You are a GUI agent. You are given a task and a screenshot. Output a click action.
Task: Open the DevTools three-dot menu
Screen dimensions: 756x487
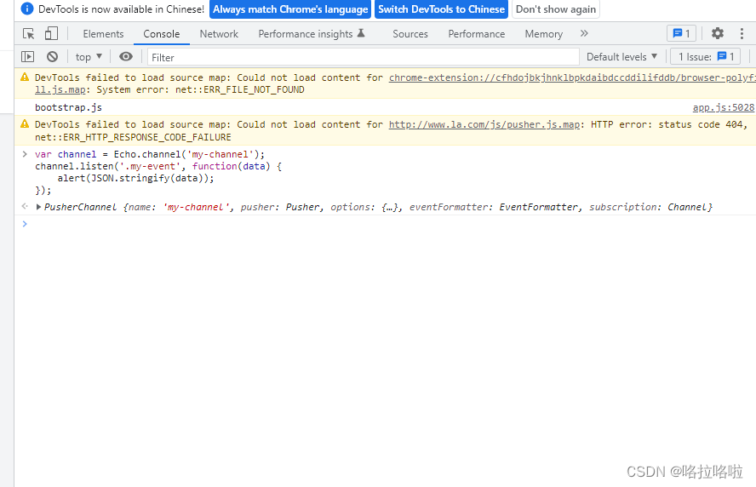(742, 33)
